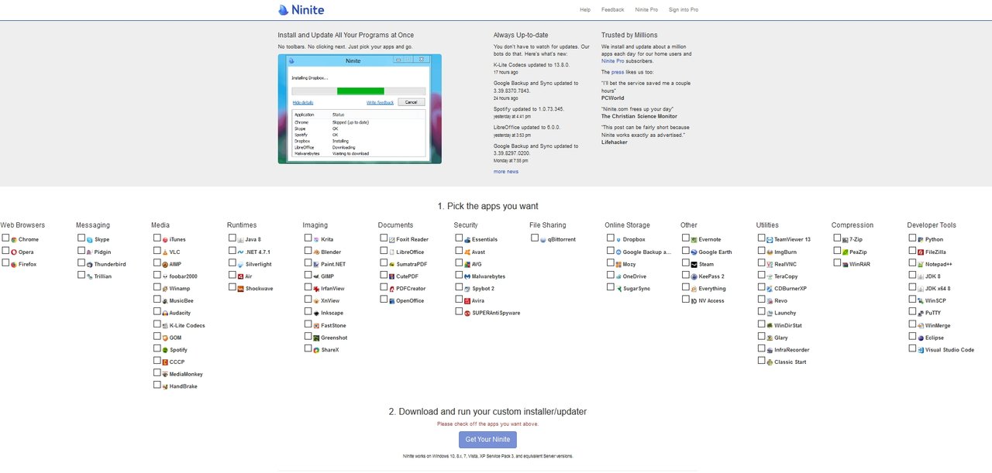Check the Avast checkbox
The height and width of the screenshot is (473, 992).
coord(460,252)
